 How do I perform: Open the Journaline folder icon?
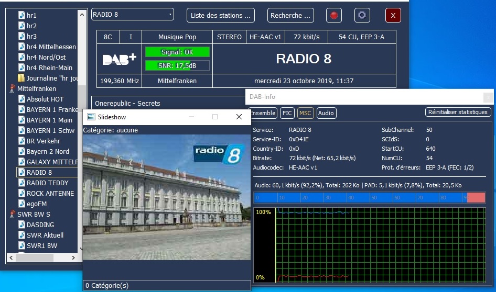click(x=21, y=78)
